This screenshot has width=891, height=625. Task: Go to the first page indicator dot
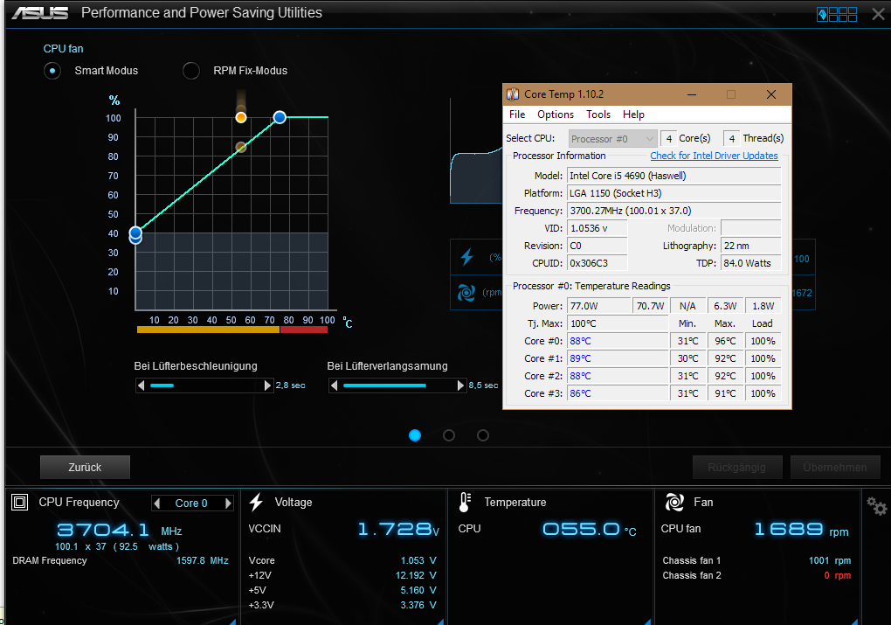coord(415,435)
